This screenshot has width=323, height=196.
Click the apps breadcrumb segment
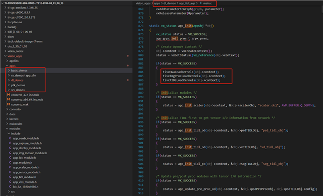(x=157, y=3)
